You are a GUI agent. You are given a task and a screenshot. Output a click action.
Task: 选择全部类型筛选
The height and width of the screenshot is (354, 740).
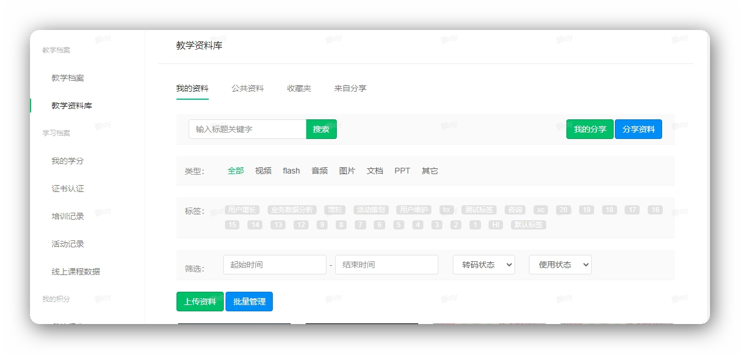coord(235,171)
